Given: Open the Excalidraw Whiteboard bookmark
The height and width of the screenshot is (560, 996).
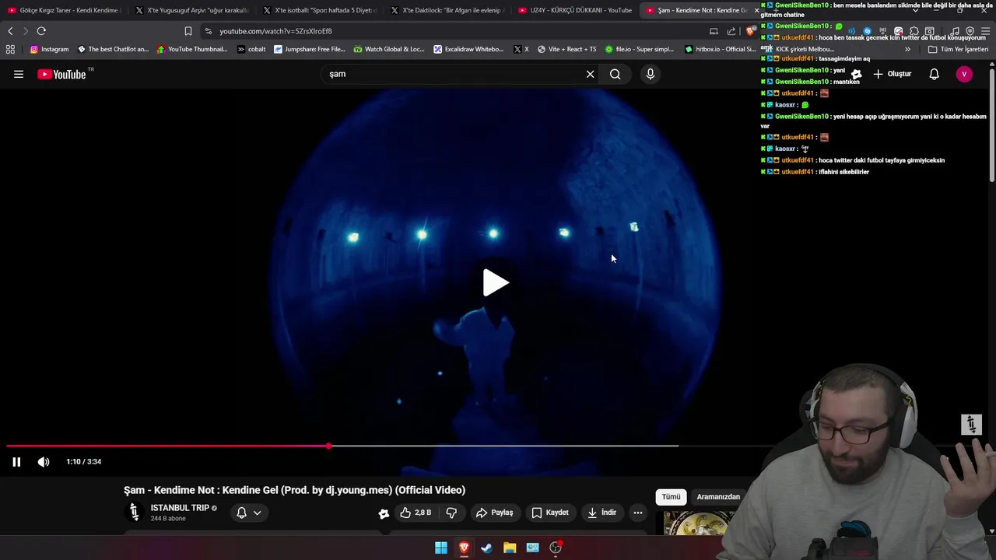Looking at the screenshot, I should (x=468, y=49).
